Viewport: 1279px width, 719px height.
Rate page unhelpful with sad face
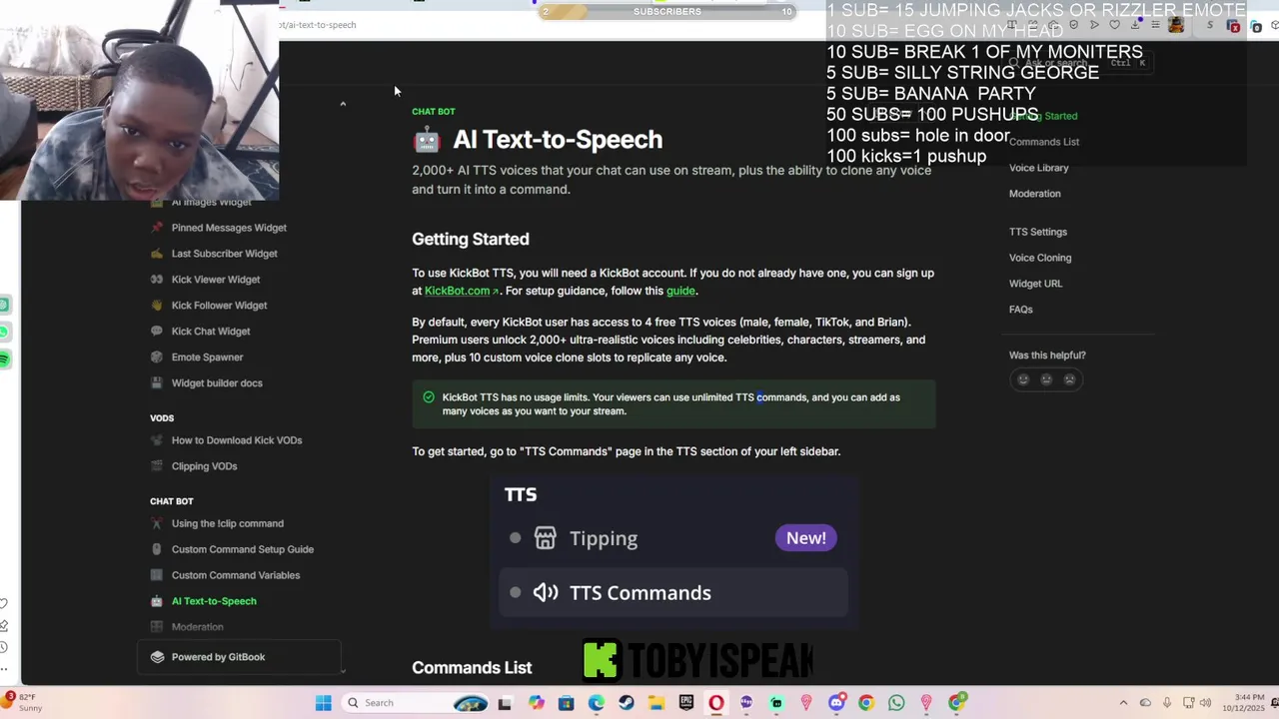[x=1069, y=379]
